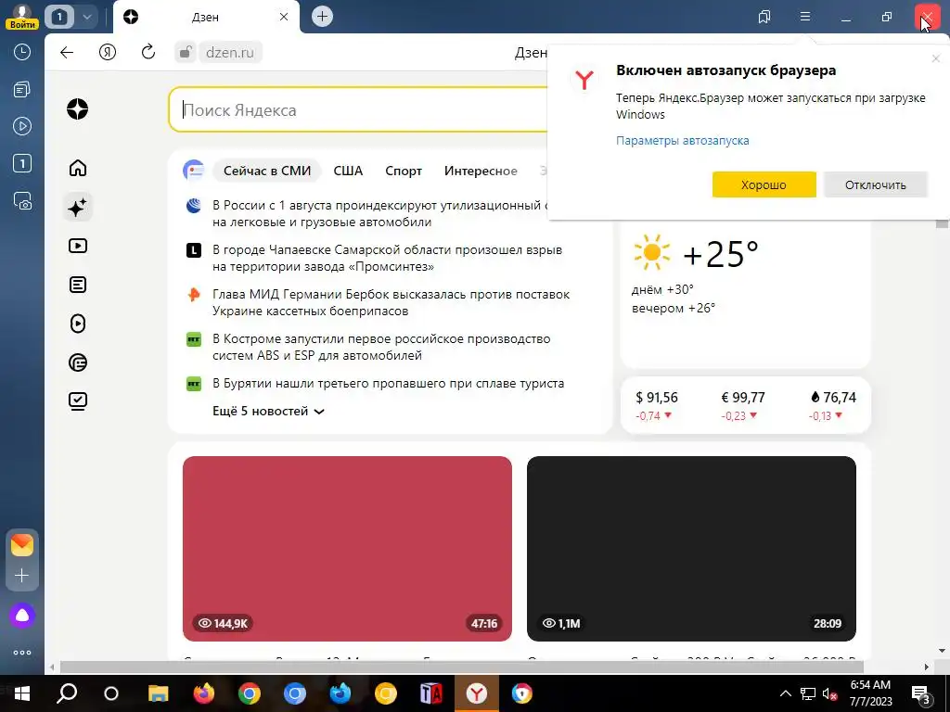Switch to Спорт news tab

tap(403, 171)
